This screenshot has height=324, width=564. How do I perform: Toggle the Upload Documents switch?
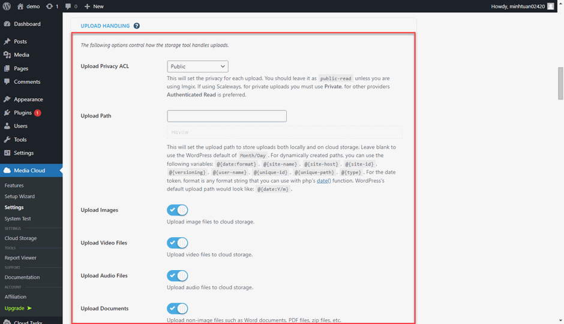(x=178, y=308)
